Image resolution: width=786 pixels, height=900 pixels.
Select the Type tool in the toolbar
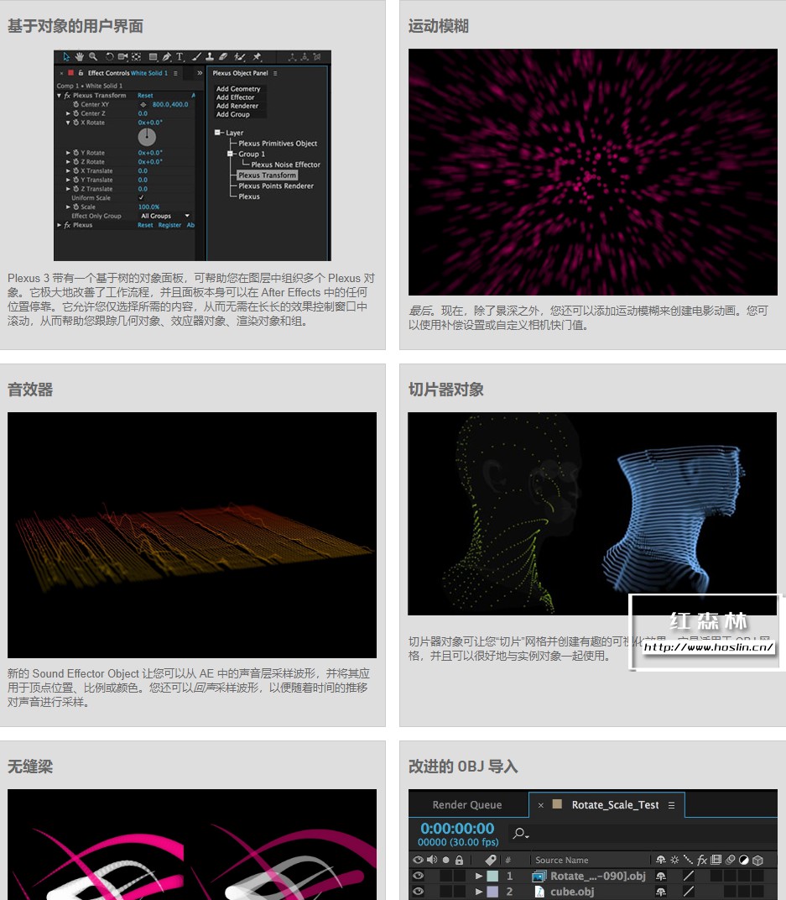pyautogui.click(x=180, y=56)
